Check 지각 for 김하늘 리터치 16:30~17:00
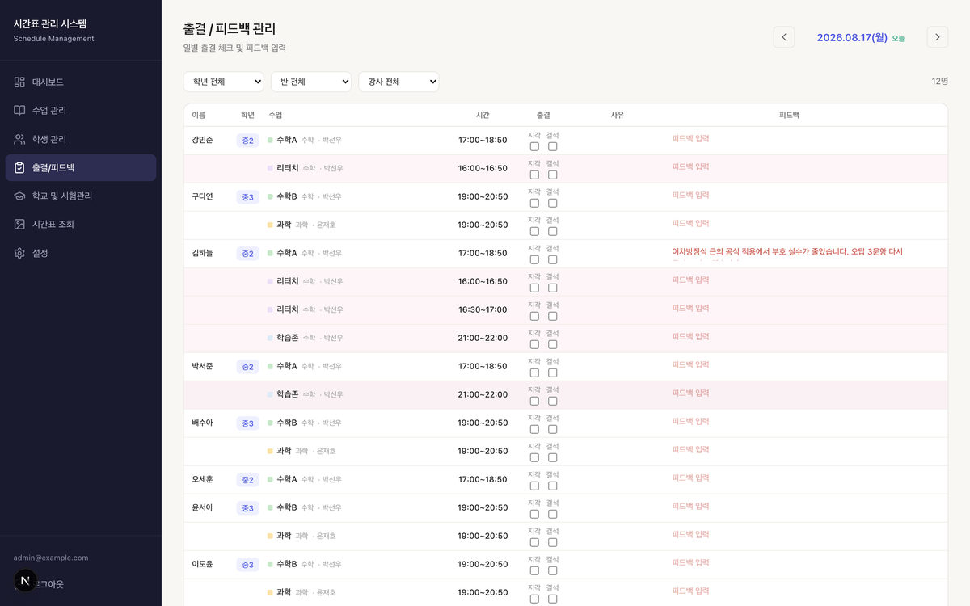The width and height of the screenshot is (970, 606). click(x=534, y=316)
